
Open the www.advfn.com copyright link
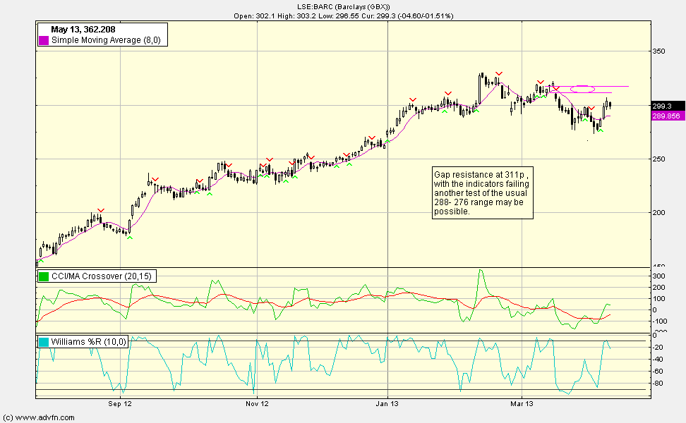[x=38, y=417]
